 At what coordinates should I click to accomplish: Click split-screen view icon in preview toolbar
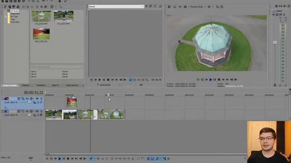185,7
